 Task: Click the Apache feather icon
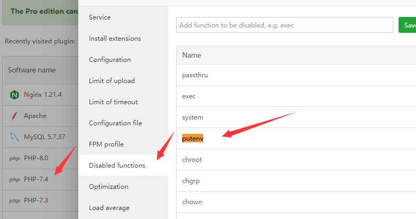tap(14, 116)
